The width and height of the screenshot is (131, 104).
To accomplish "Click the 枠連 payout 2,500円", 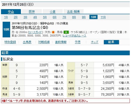I will [42, 89].
